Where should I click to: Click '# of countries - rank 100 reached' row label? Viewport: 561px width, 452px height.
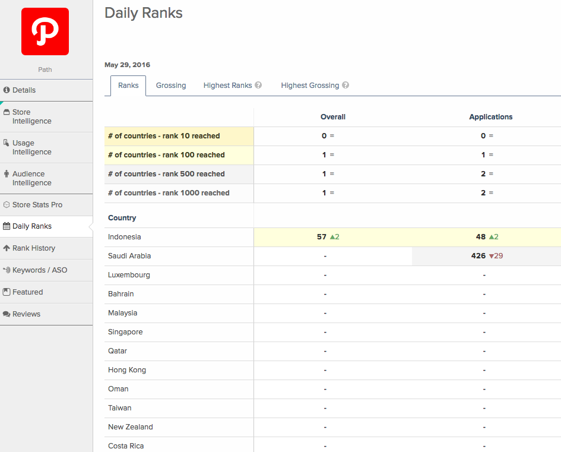point(166,155)
